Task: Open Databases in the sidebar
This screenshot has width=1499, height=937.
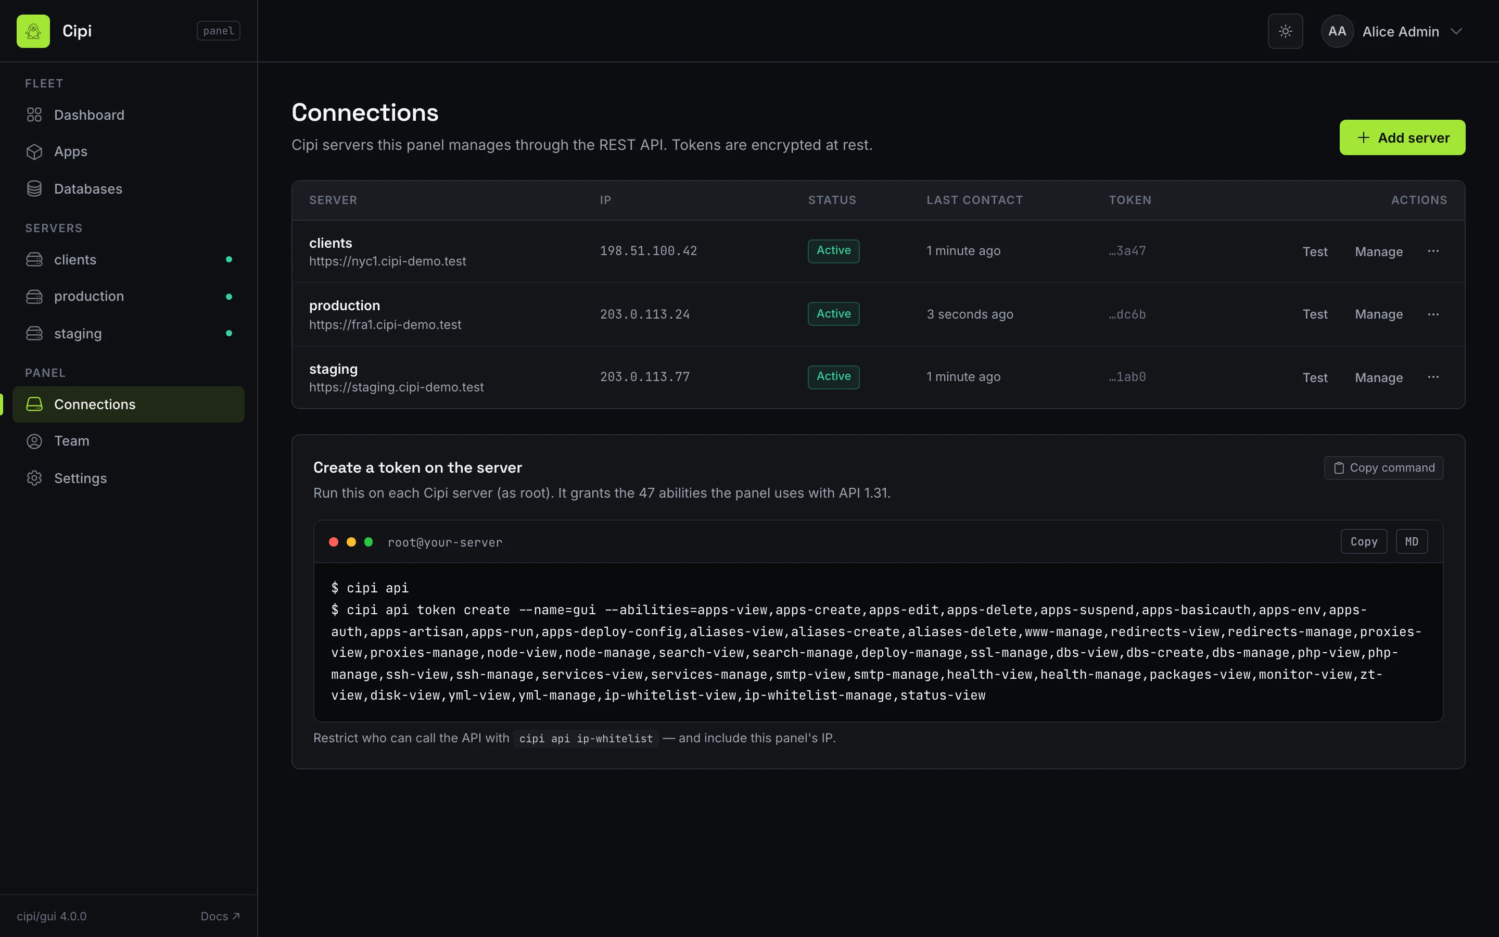Action: pyautogui.click(x=128, y=188)
